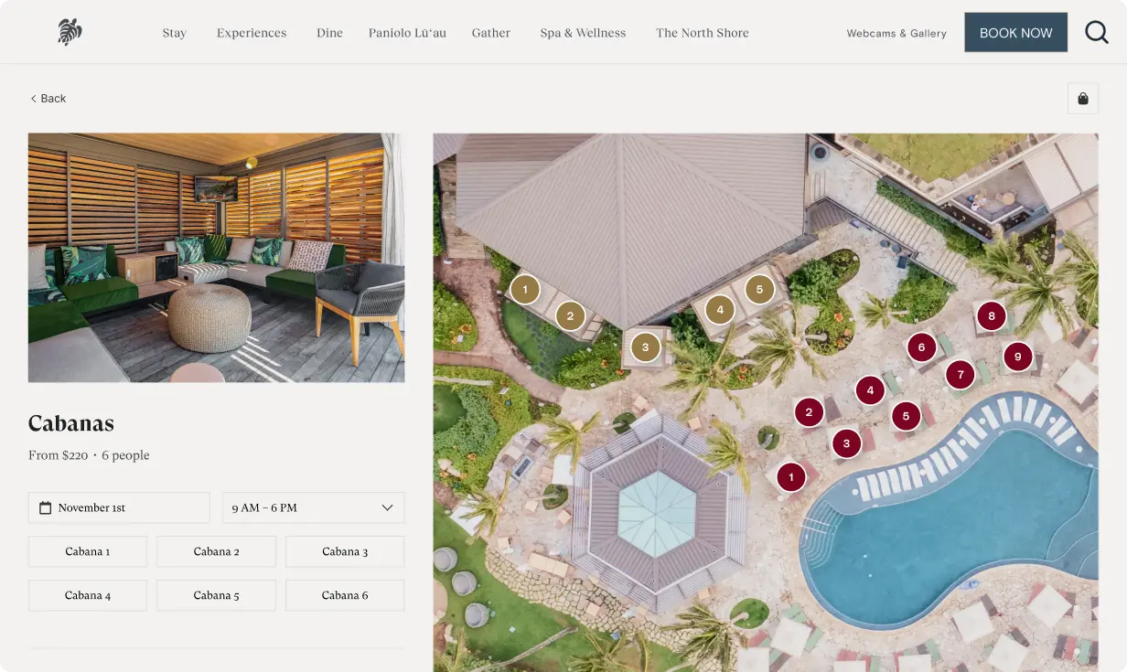
Task: Click the BOOK NOW button
Action: [1015, 32]
